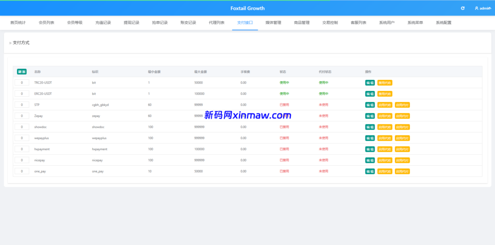Image resolution: width=495 pixels, height=245 pixels.
Task: Edit the wepayplus payment method
Action: (x=370, y=138)
